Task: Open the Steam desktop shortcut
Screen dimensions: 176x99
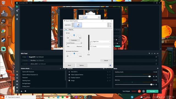Action: coord(3,41)
